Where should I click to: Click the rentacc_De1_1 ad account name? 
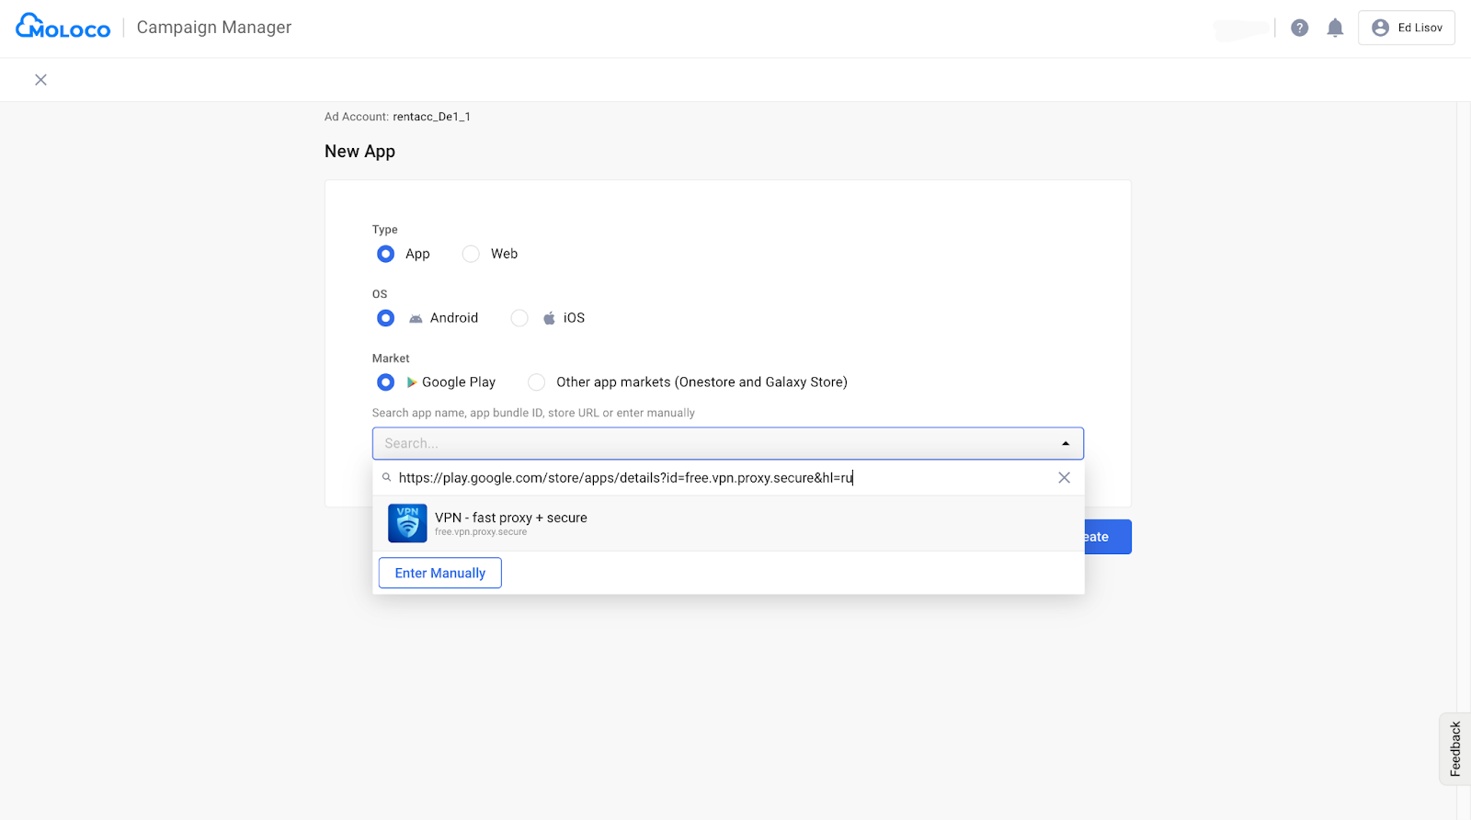[x=431, y=117]
